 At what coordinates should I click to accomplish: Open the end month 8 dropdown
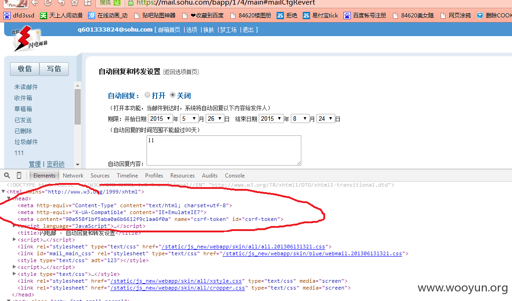[x=300, y=118]
